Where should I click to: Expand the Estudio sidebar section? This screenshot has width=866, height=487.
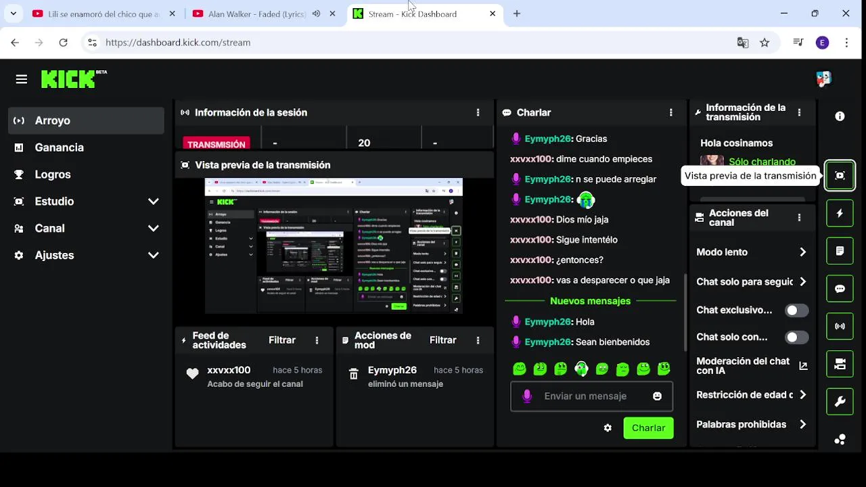coord(154,202)
